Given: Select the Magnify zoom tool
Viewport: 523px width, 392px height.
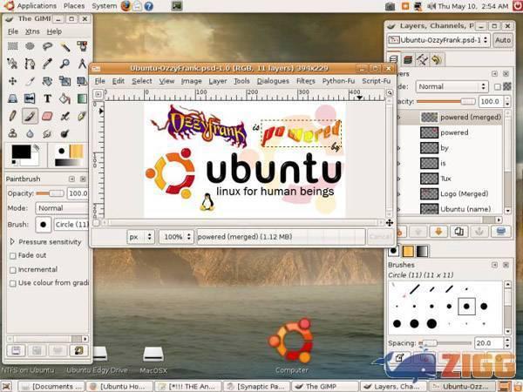Looking at the screenshot, I should [x=65, y=64].
